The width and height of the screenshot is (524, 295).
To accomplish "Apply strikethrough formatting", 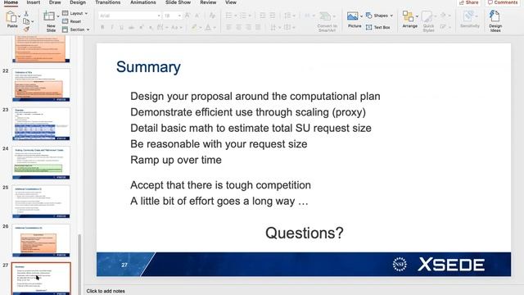I will click(131, 27).
